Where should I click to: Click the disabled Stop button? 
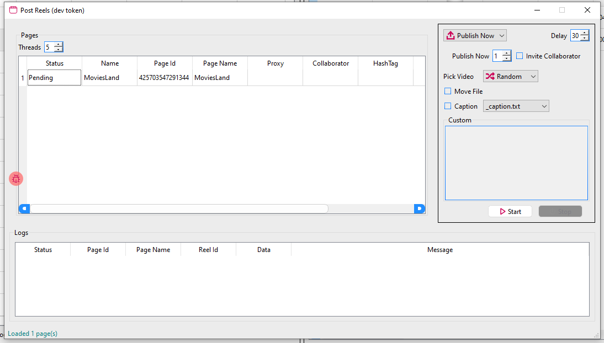click(560, 211)
